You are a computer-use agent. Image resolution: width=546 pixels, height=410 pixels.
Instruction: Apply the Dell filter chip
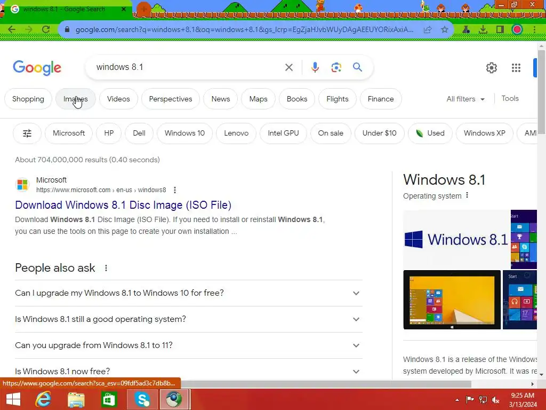139,133
